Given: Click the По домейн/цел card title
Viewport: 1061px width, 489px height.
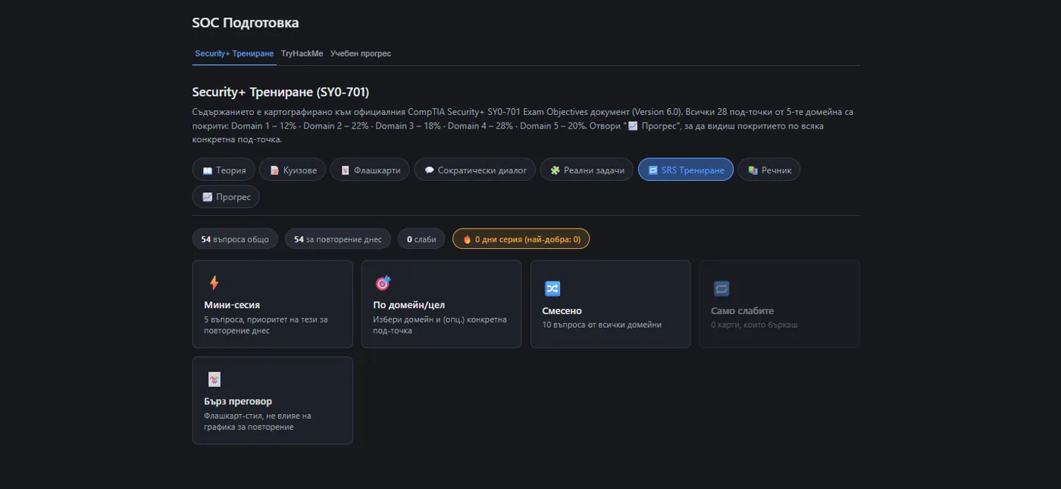Looking at the screenshot, I should click(x=409, y=305).
